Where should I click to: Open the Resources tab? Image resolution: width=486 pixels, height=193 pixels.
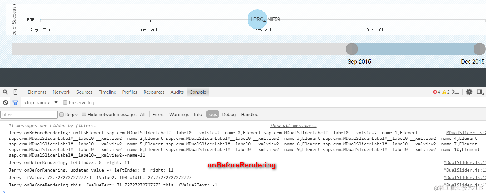point(154,92)
